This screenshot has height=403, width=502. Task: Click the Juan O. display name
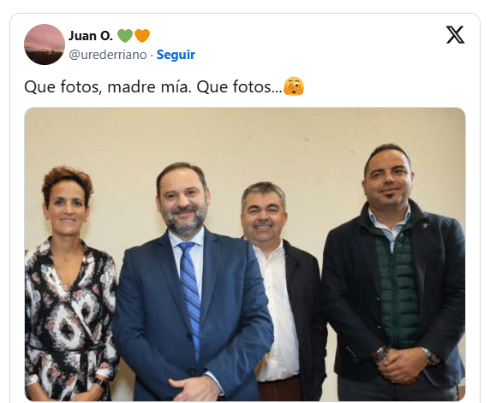click(91, 35)
